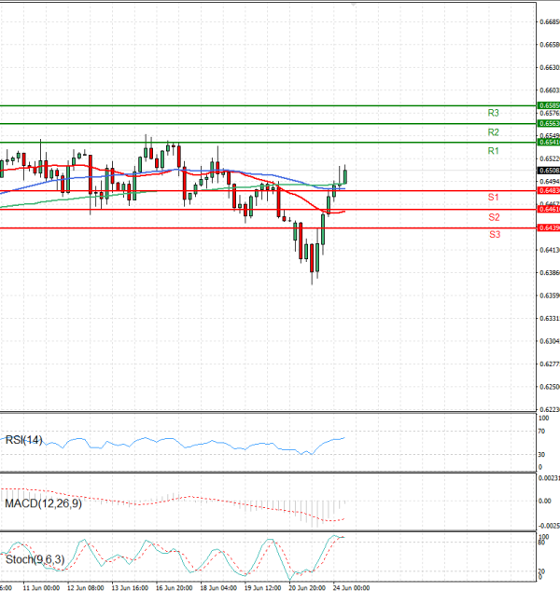The height and width of the screenshot is (591, 560).
Task: Select the R2 resistance label
Action: pos(493,132)
